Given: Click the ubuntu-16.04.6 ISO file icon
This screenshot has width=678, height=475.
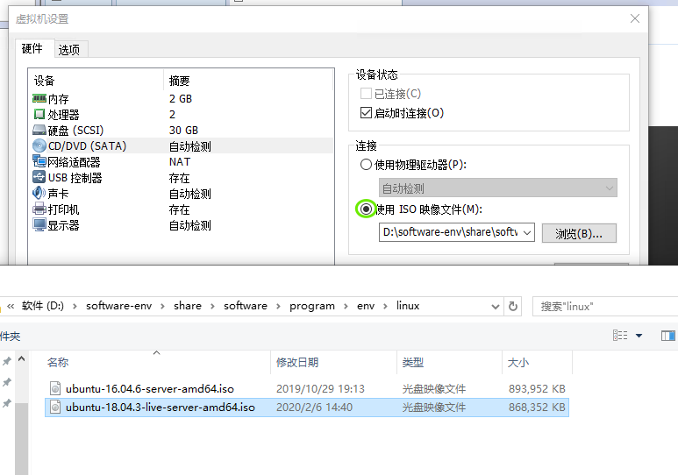Looking at the screenshot, I should point(55,388).
